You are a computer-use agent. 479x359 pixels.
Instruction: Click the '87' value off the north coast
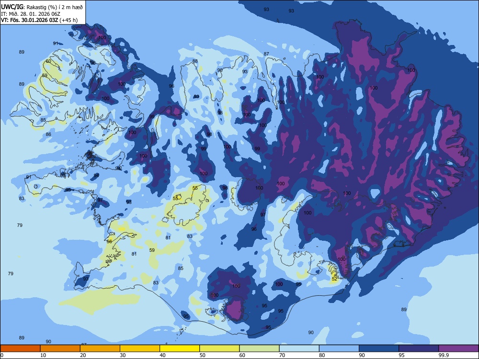coord(266,54)
